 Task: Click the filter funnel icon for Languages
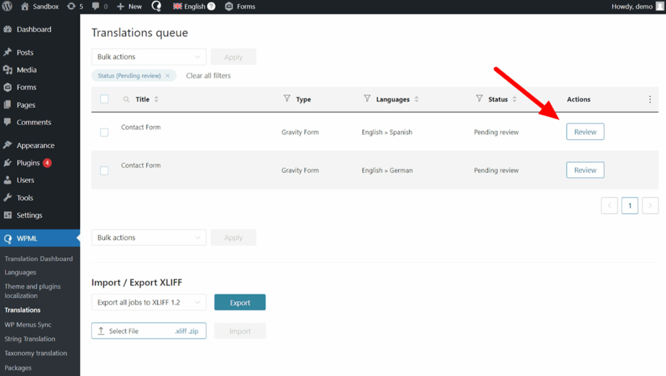(367, 99)
